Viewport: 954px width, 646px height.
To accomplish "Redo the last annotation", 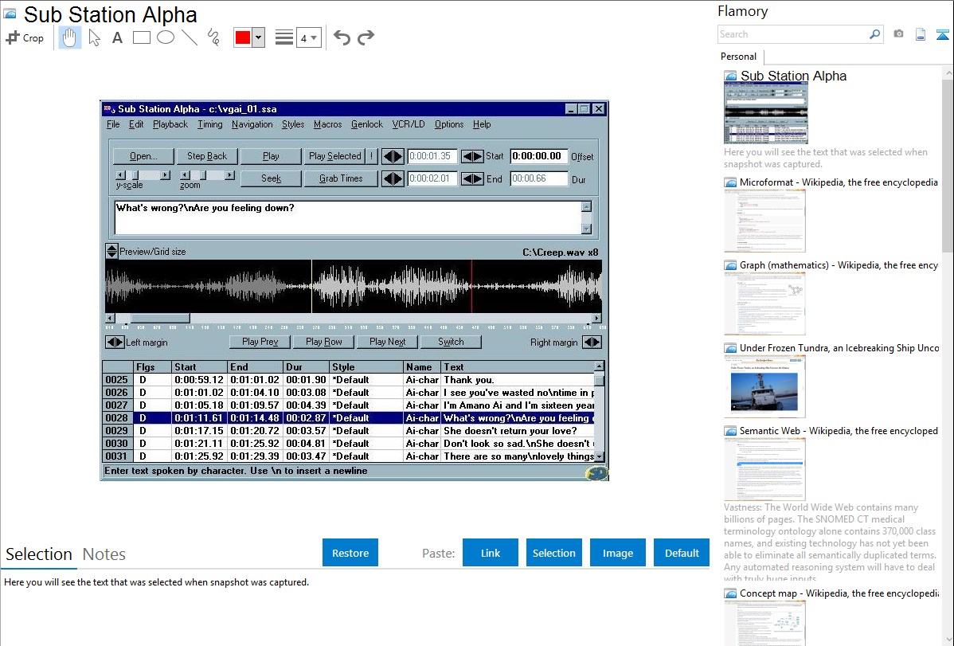I will point(366,37).
